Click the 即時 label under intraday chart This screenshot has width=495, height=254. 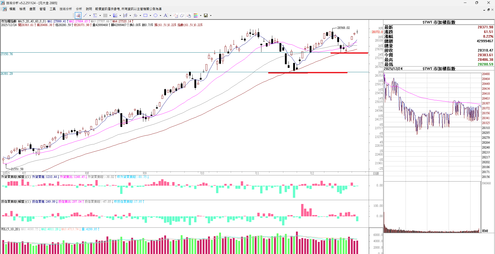click(485, 231)
